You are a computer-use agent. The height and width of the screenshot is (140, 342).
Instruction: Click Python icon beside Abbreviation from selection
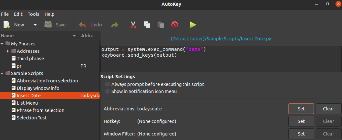(14, 81)
